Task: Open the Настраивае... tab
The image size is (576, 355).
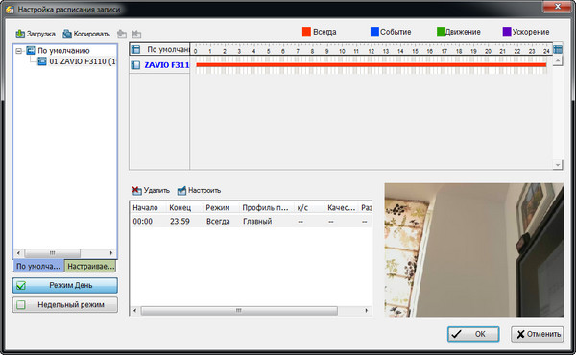Action: point(90,266)
